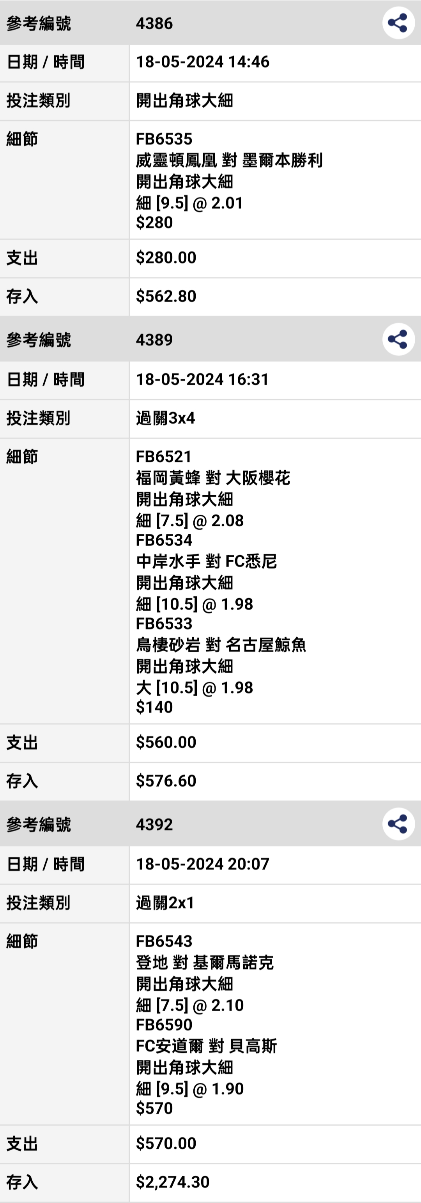Tap match 福岡黃蜂 對 大阪櫻花
Screen dimensions: 421x1203
pyautogui.click(x=213, y=478)
